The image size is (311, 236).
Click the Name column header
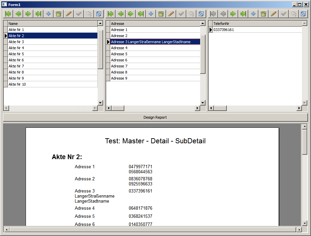coord(52,24)
